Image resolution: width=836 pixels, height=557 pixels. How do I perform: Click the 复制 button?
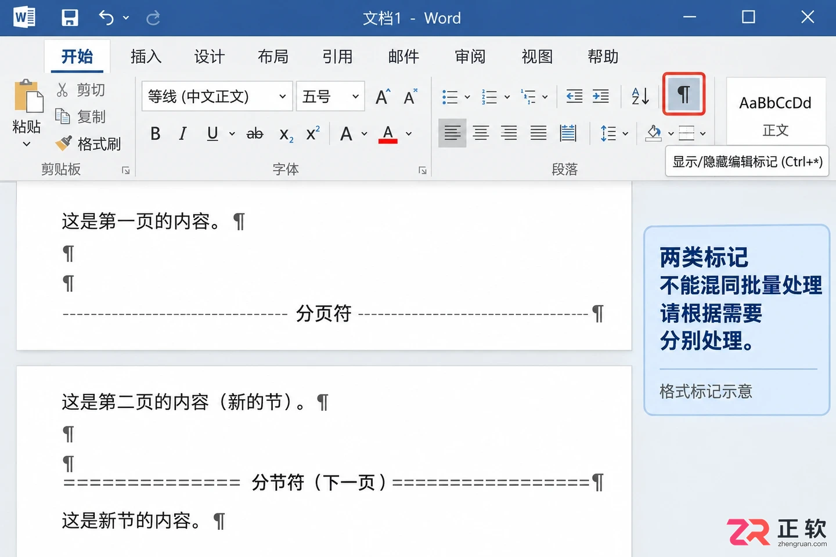(x=81, y=117)
